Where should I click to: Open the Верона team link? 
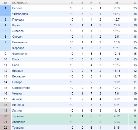tap(17, 8)
